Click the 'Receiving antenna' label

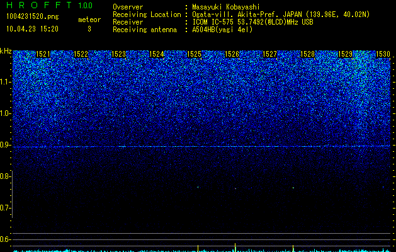point(145,30)
